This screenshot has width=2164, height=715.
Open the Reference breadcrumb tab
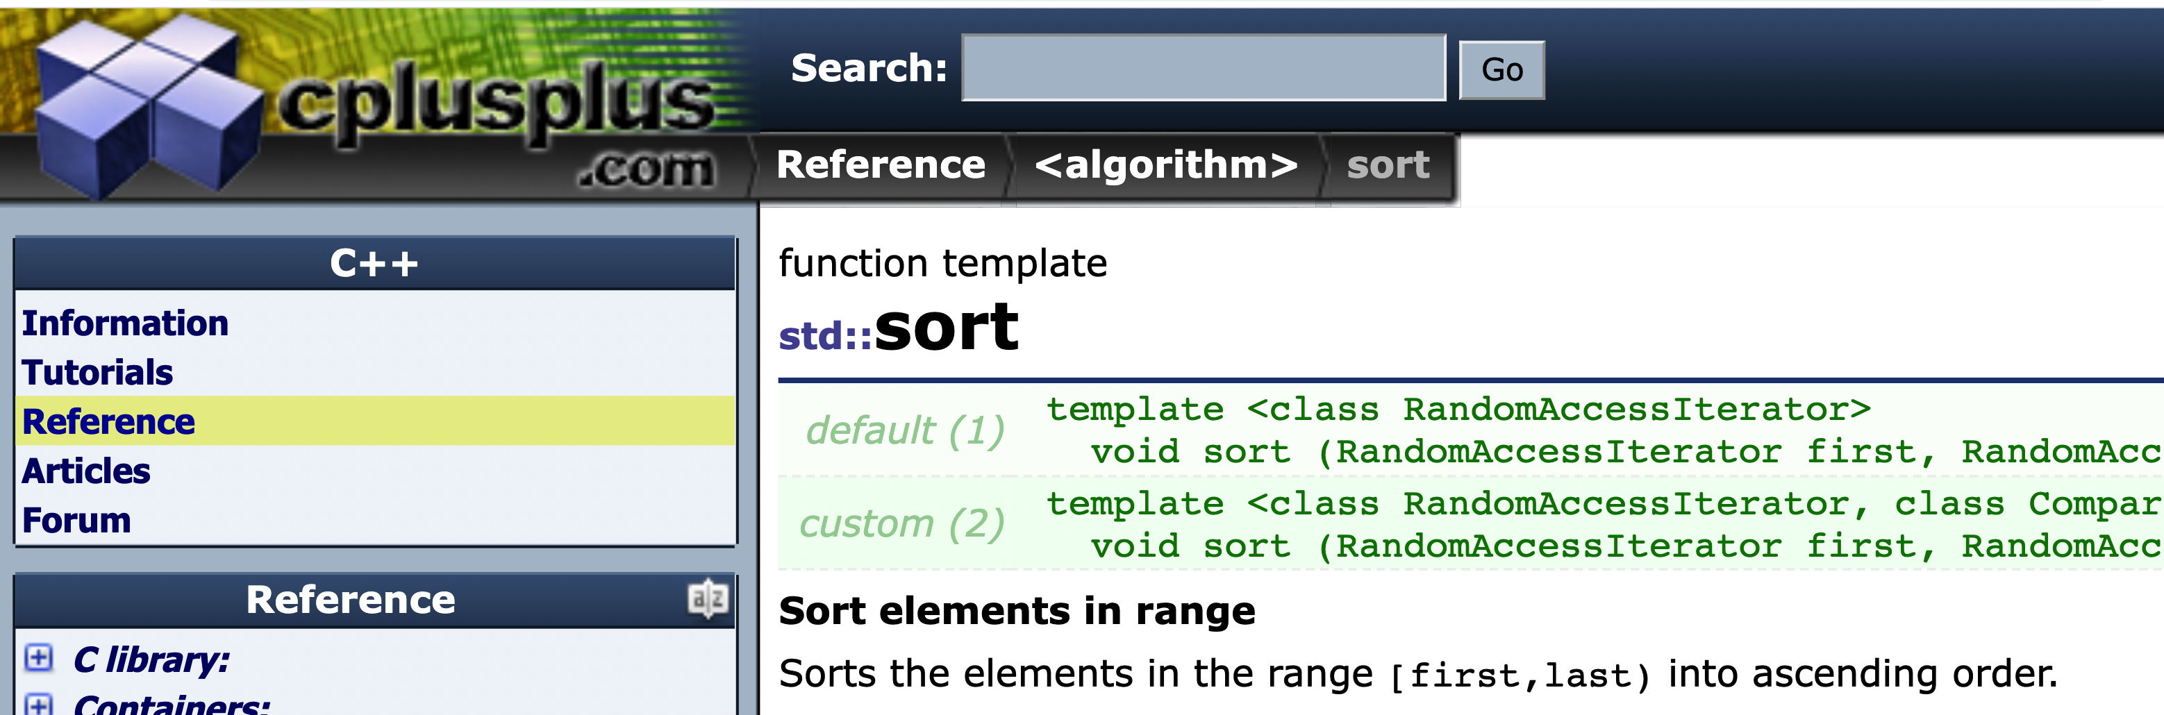point(881,165)
